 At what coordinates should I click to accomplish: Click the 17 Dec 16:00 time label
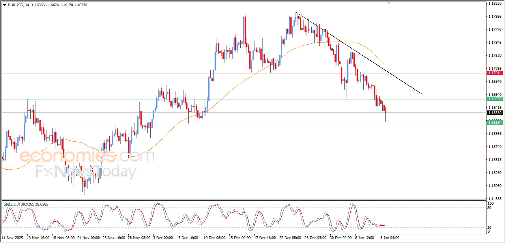pos(265,238)
